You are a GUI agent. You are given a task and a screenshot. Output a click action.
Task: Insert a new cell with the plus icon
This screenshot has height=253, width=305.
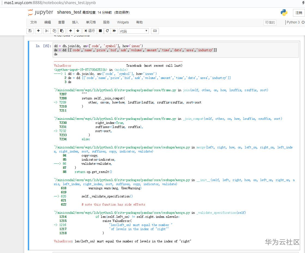[38, 31]
